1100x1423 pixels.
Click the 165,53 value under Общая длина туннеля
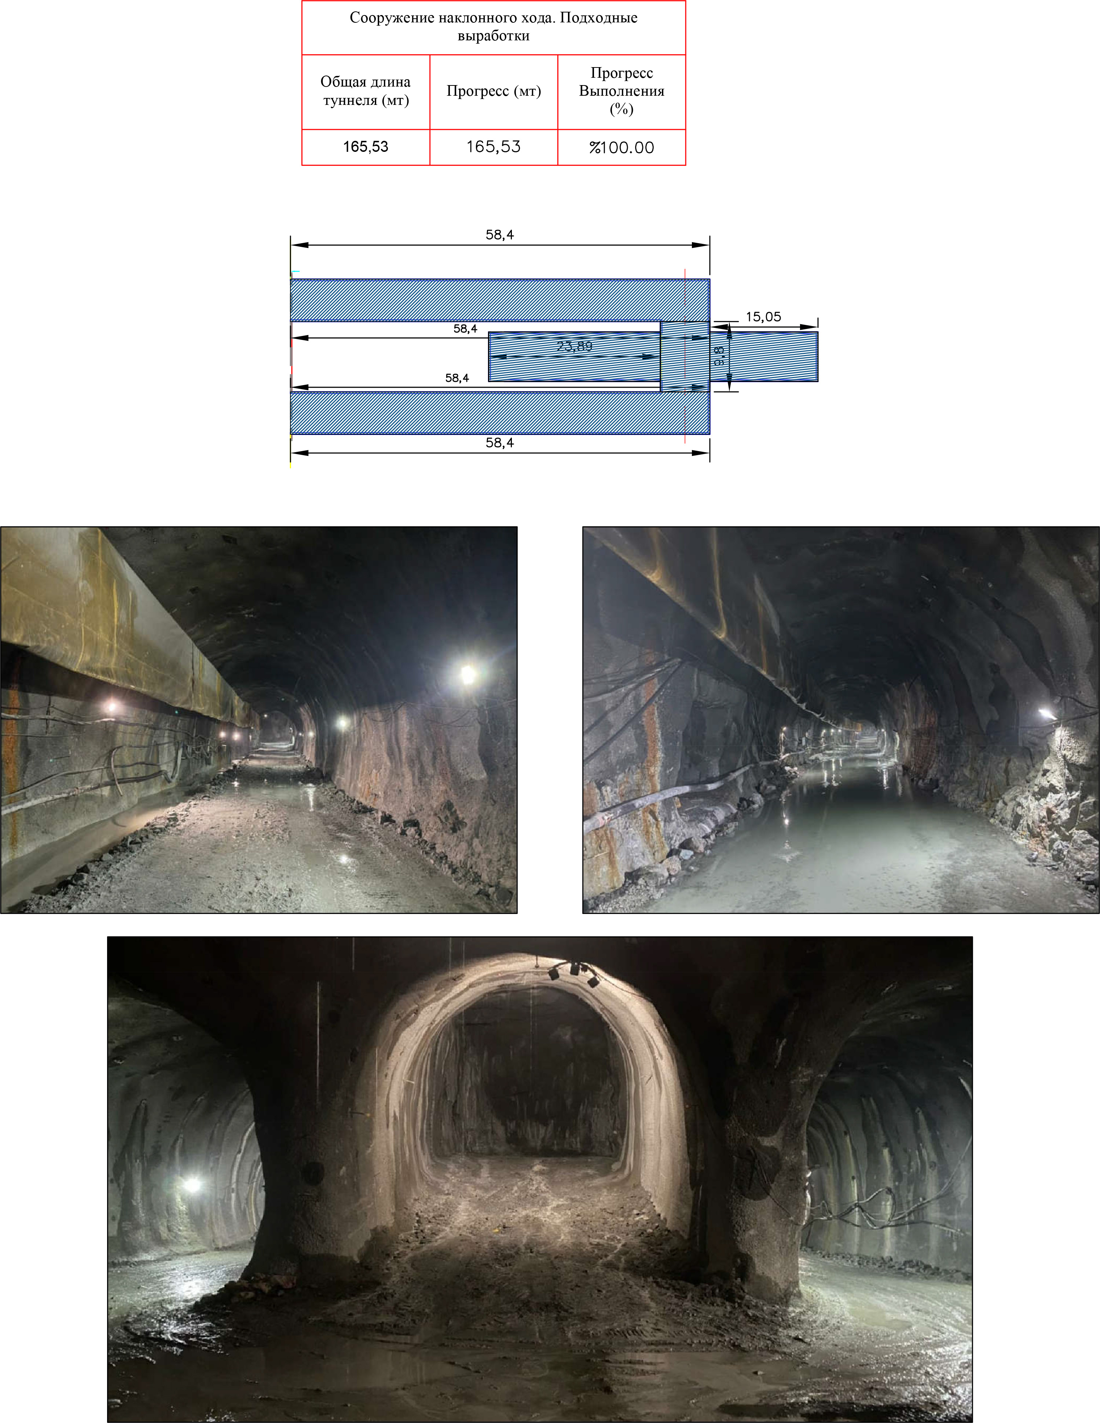pos(365,147)
